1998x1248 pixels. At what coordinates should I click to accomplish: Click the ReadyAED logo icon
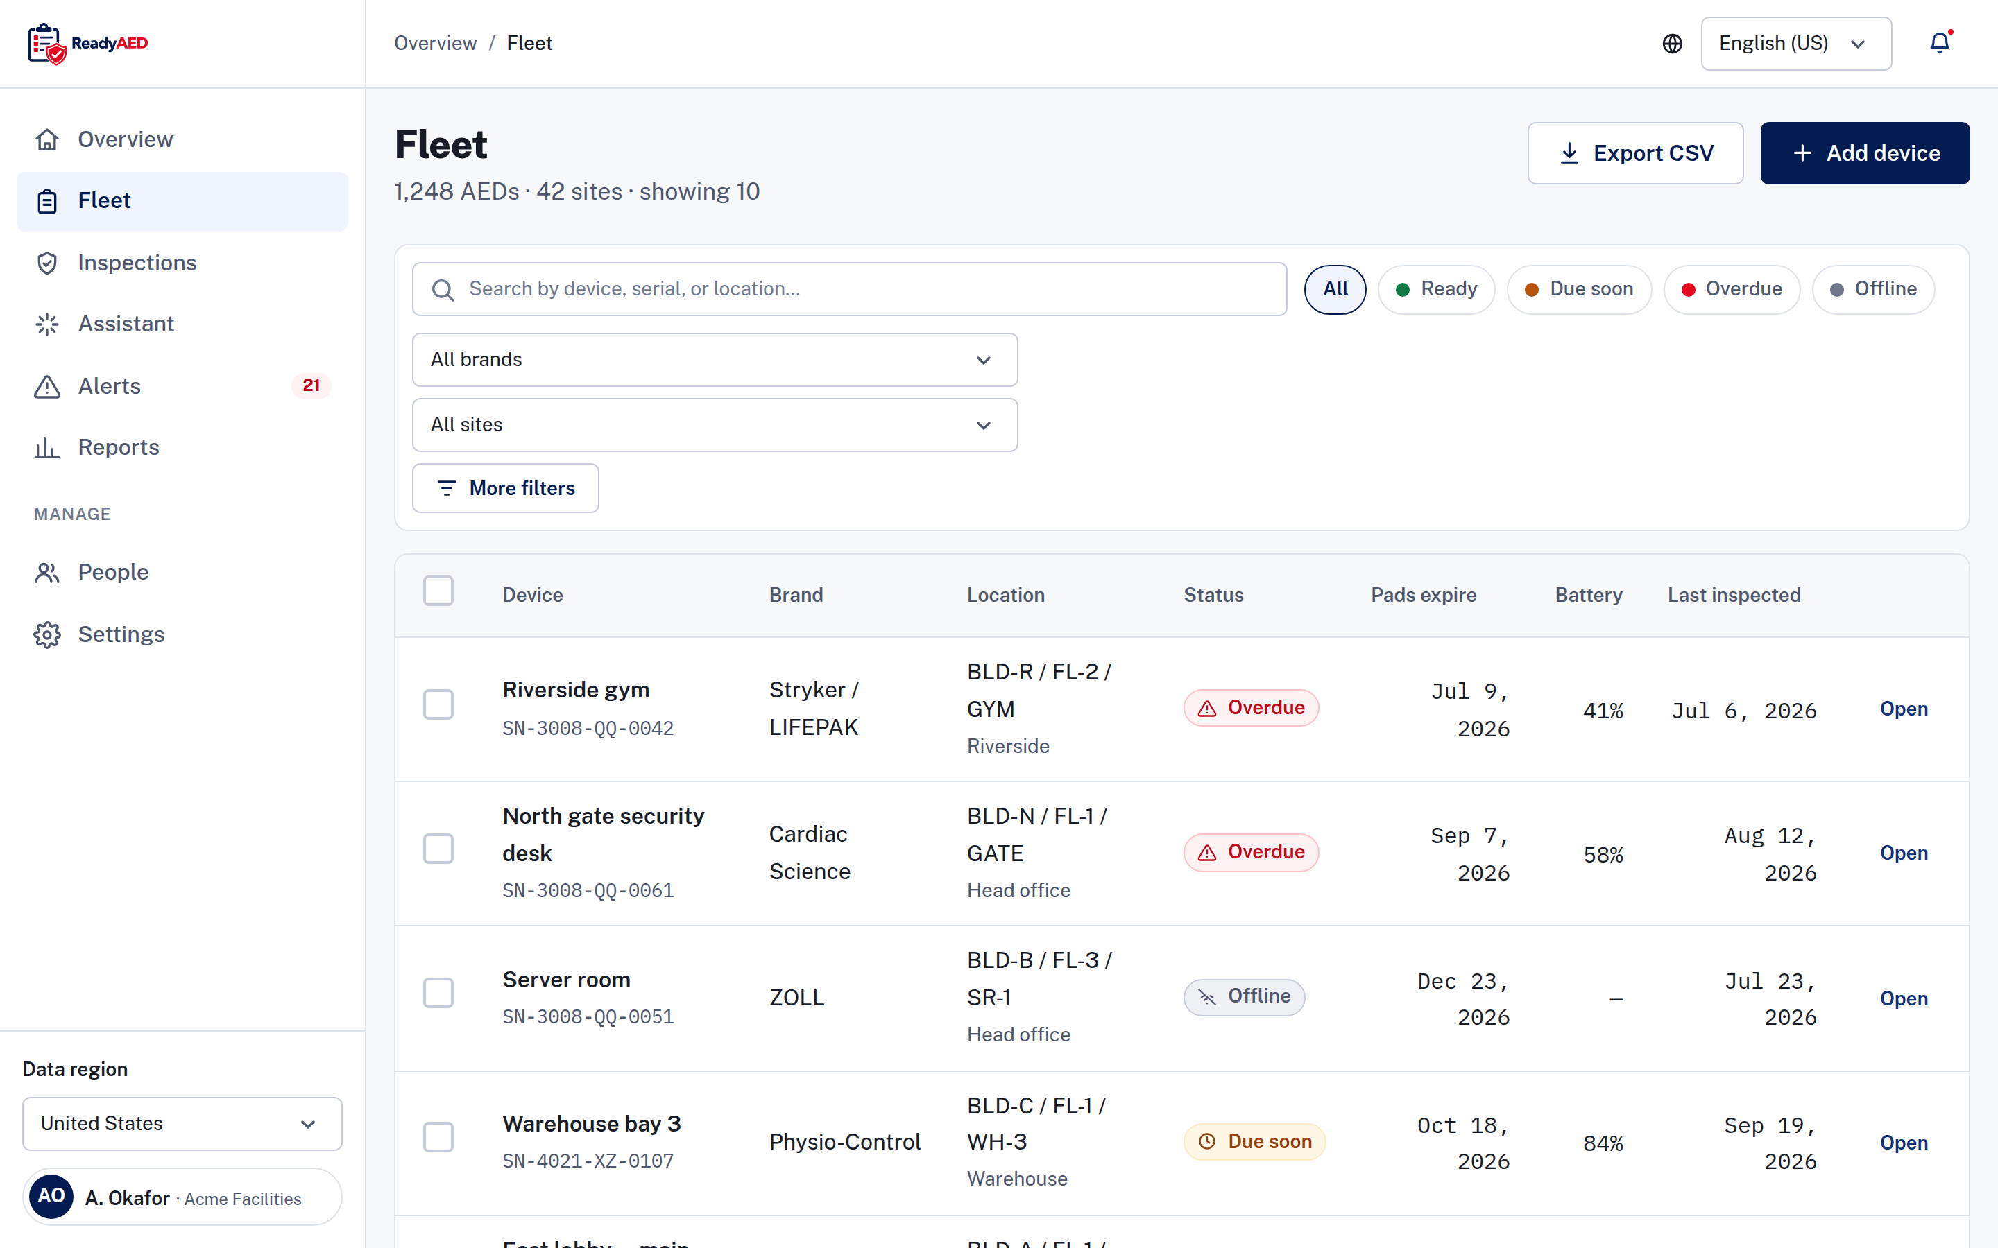(x=46, y=44)
